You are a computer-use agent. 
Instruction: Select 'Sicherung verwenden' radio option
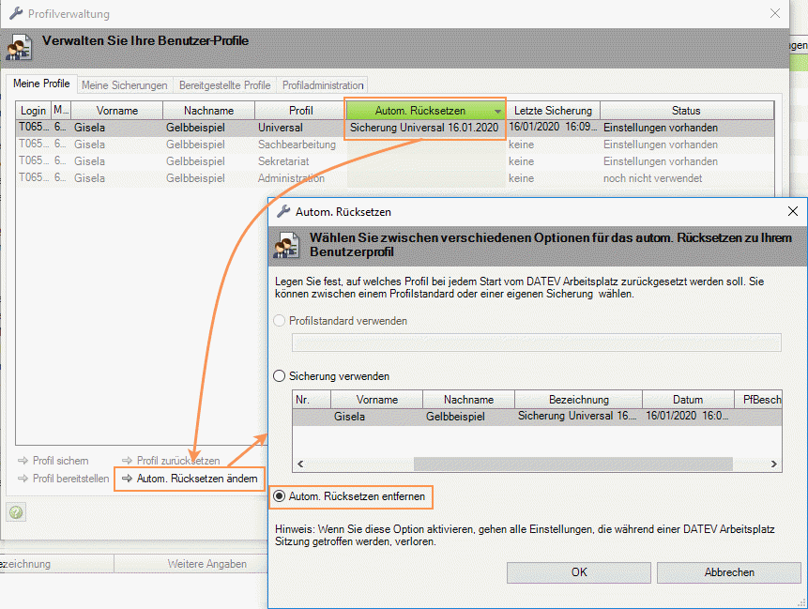pyautogui.click(x=279, y=376)
